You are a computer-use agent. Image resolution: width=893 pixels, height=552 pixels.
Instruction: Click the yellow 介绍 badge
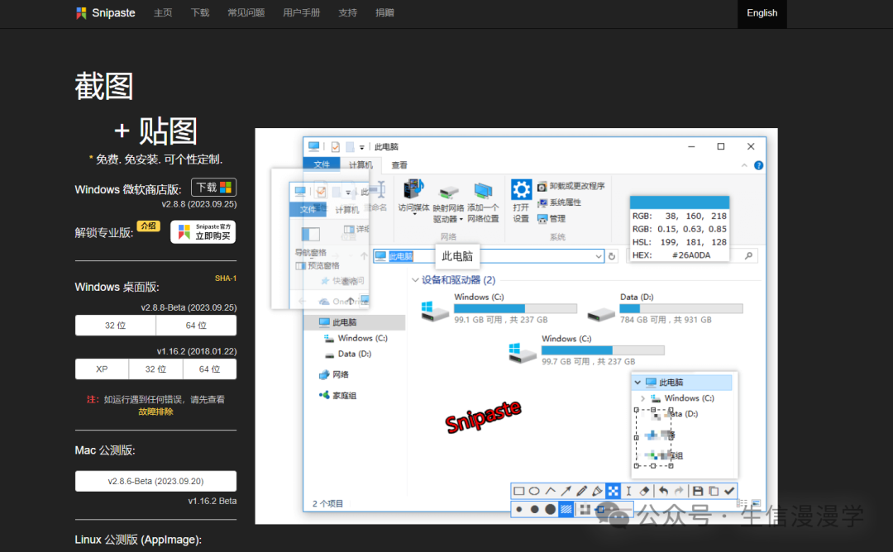149,226
